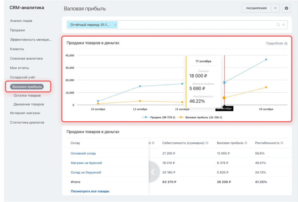Toggle the Валовая прибыль legend series
The width and height of the screenshot is (298, 202).
pyautogui.click(x=200, y=117)
